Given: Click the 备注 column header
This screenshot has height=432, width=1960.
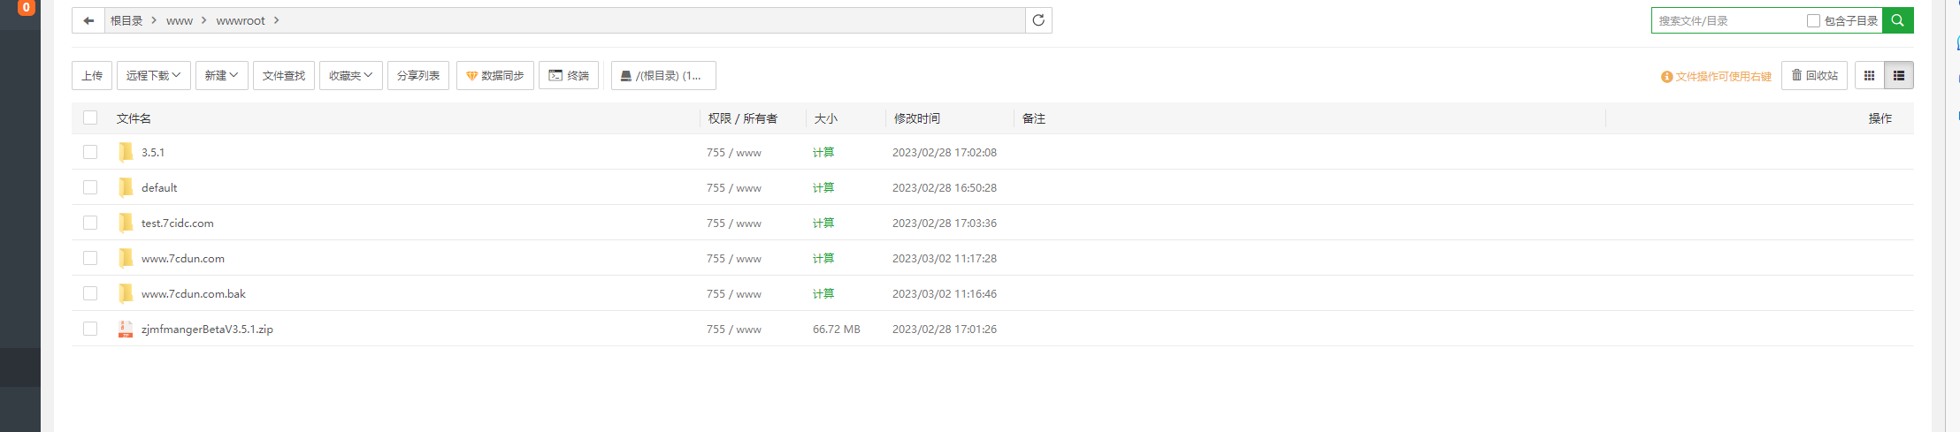Looking at the screenshot, I should [x=1034, y=118].
